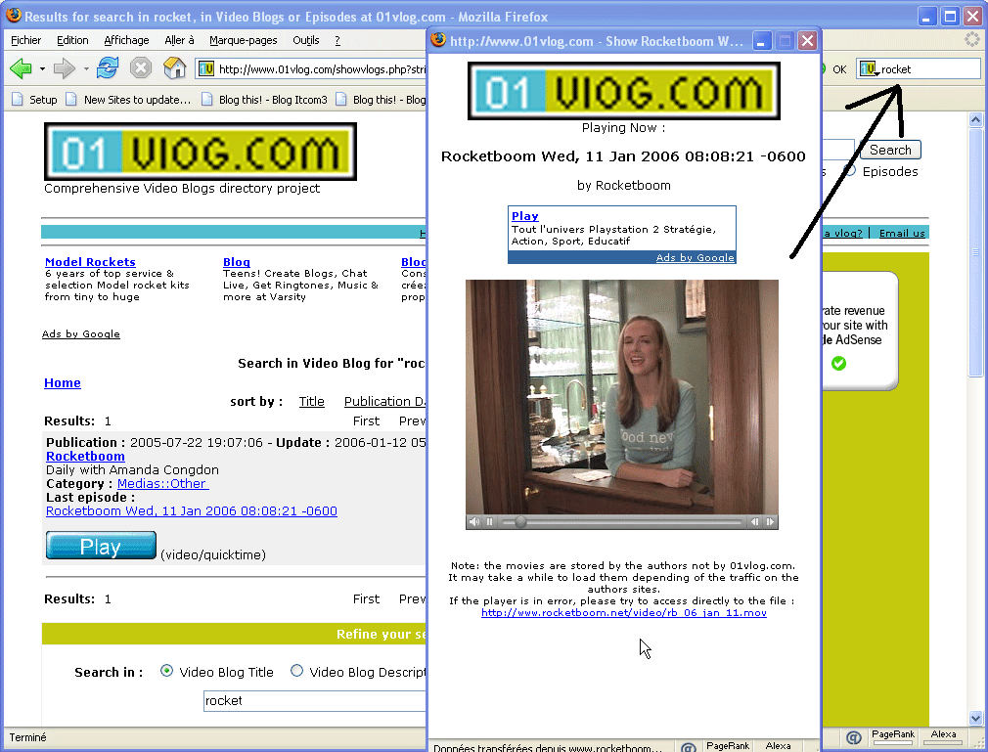The image size is (988, 752).
Task: Click the Home link on the page
Action: pos(63,383)
